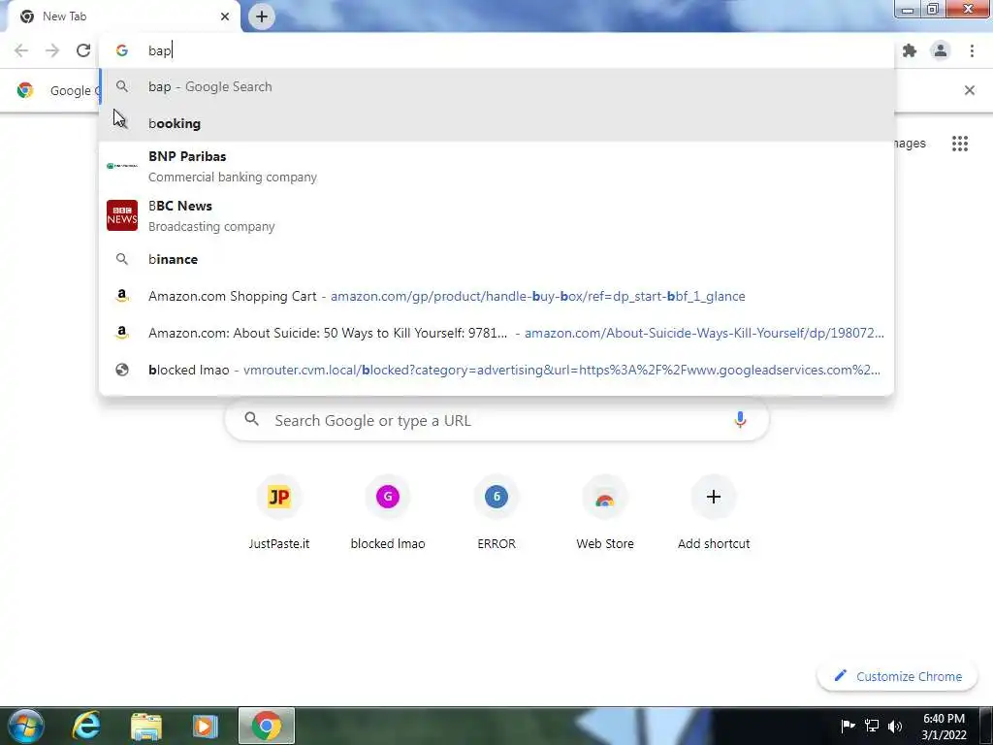The height and width of the screenshot is (745, 993).
Task: Choose the bap - Google Search suggestion
Action: pos(496,86)
